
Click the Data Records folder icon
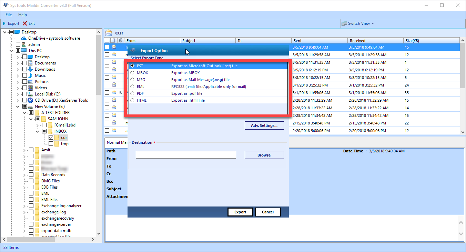pyautogui.click(x=37, y=175)
